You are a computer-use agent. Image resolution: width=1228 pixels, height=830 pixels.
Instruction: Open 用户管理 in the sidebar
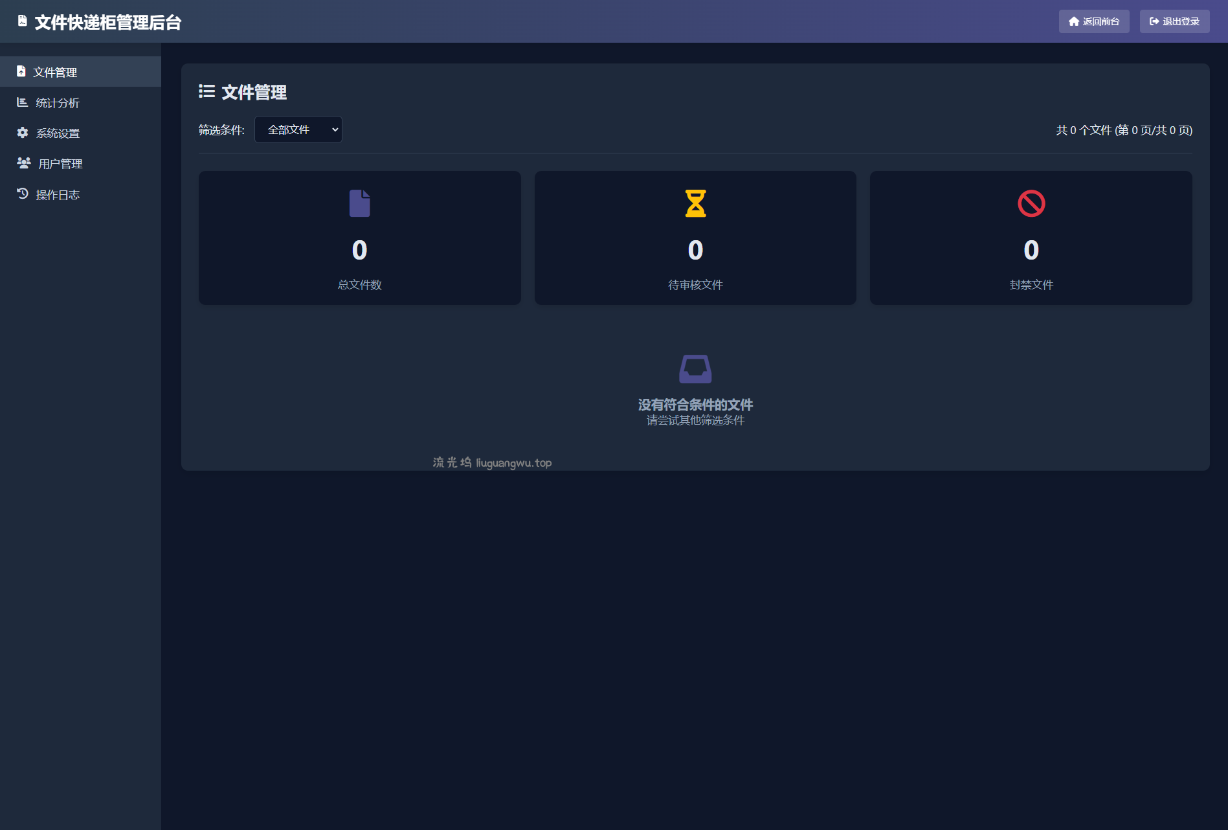point(60,164)
